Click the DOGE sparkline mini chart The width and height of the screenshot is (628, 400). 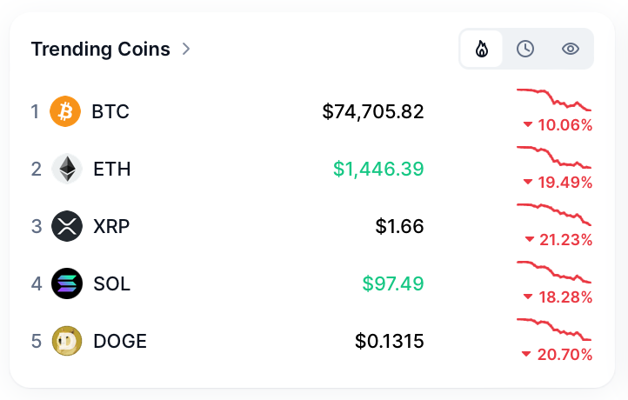[x=554, y=330]
